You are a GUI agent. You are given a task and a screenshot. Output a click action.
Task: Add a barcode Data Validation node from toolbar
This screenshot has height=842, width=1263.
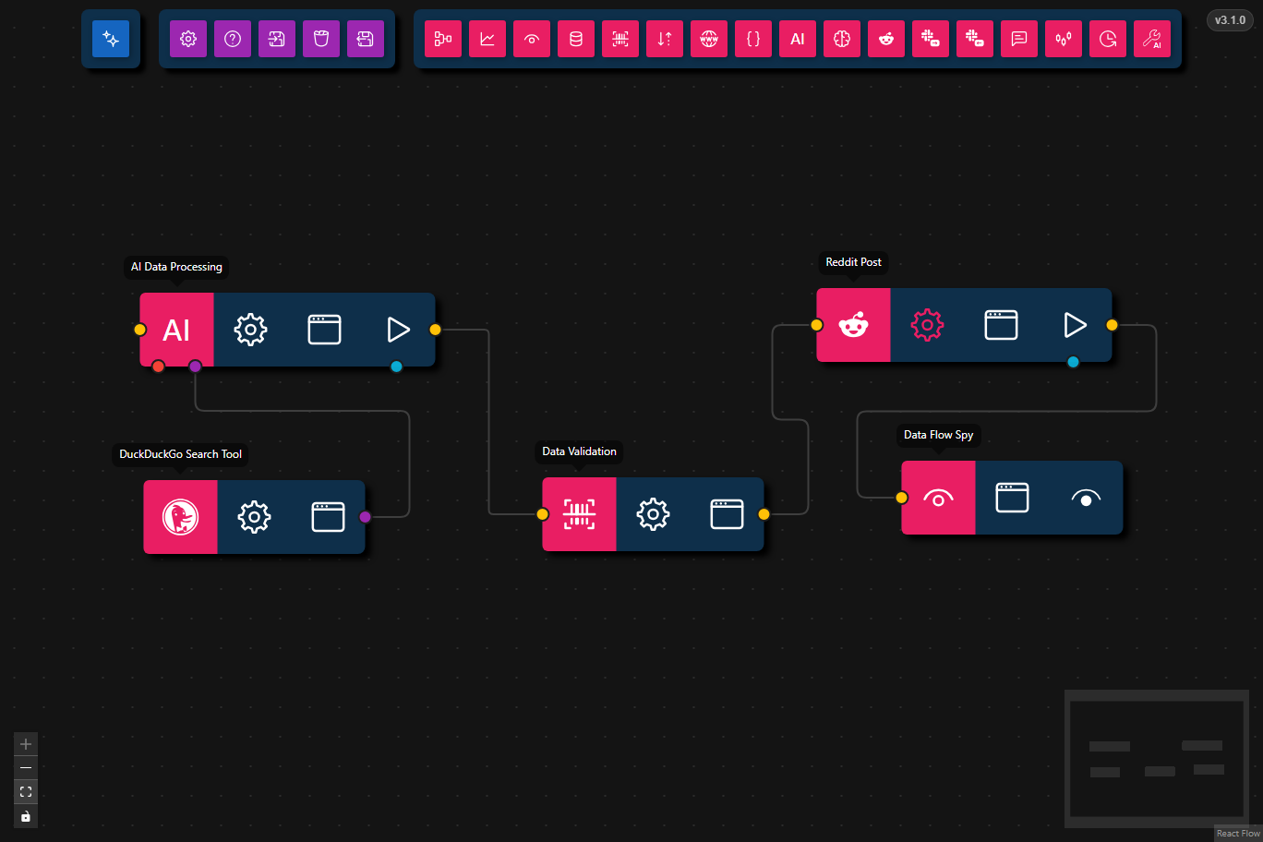pos(620,39)
